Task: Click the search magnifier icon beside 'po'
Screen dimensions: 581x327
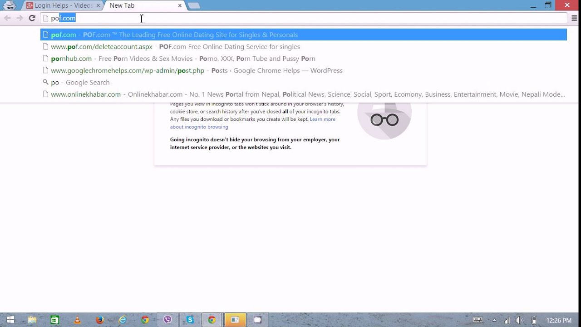Action: coord(45,82)
